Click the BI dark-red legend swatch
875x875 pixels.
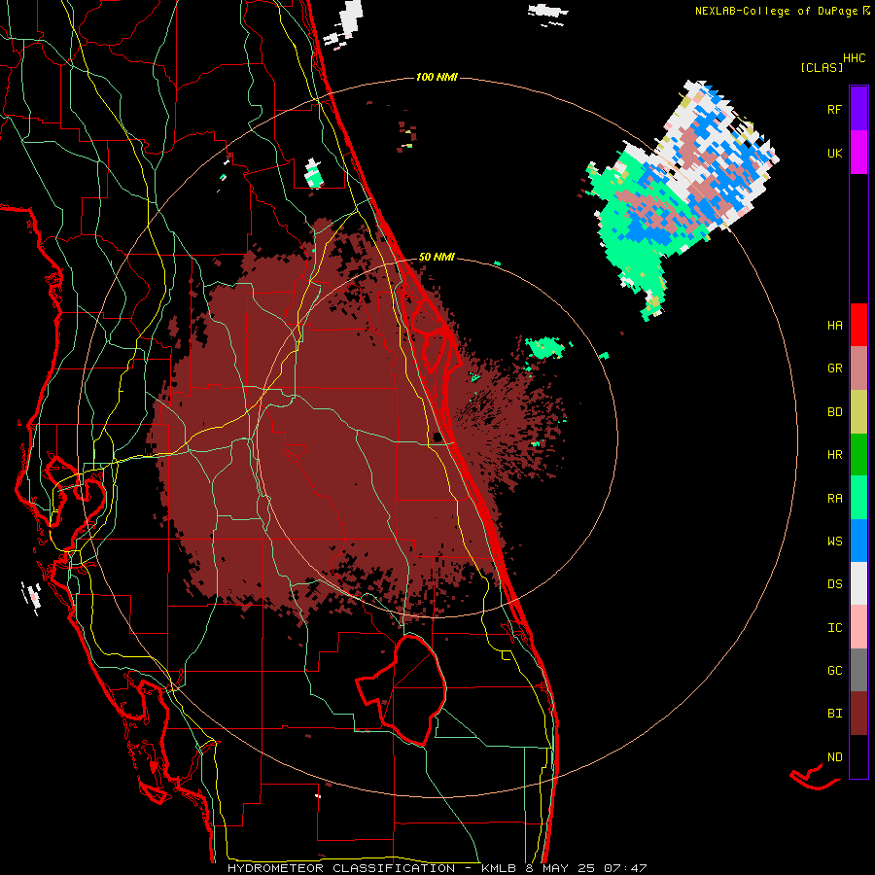[x=858, y=714]
